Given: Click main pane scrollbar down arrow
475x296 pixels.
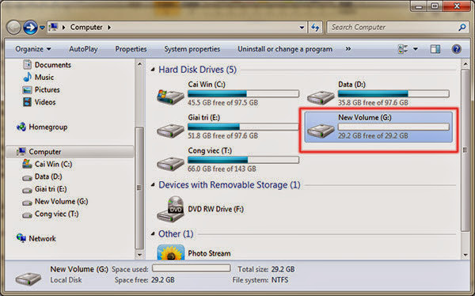Looking at the screenshot, I should click(x=465, y=255).
